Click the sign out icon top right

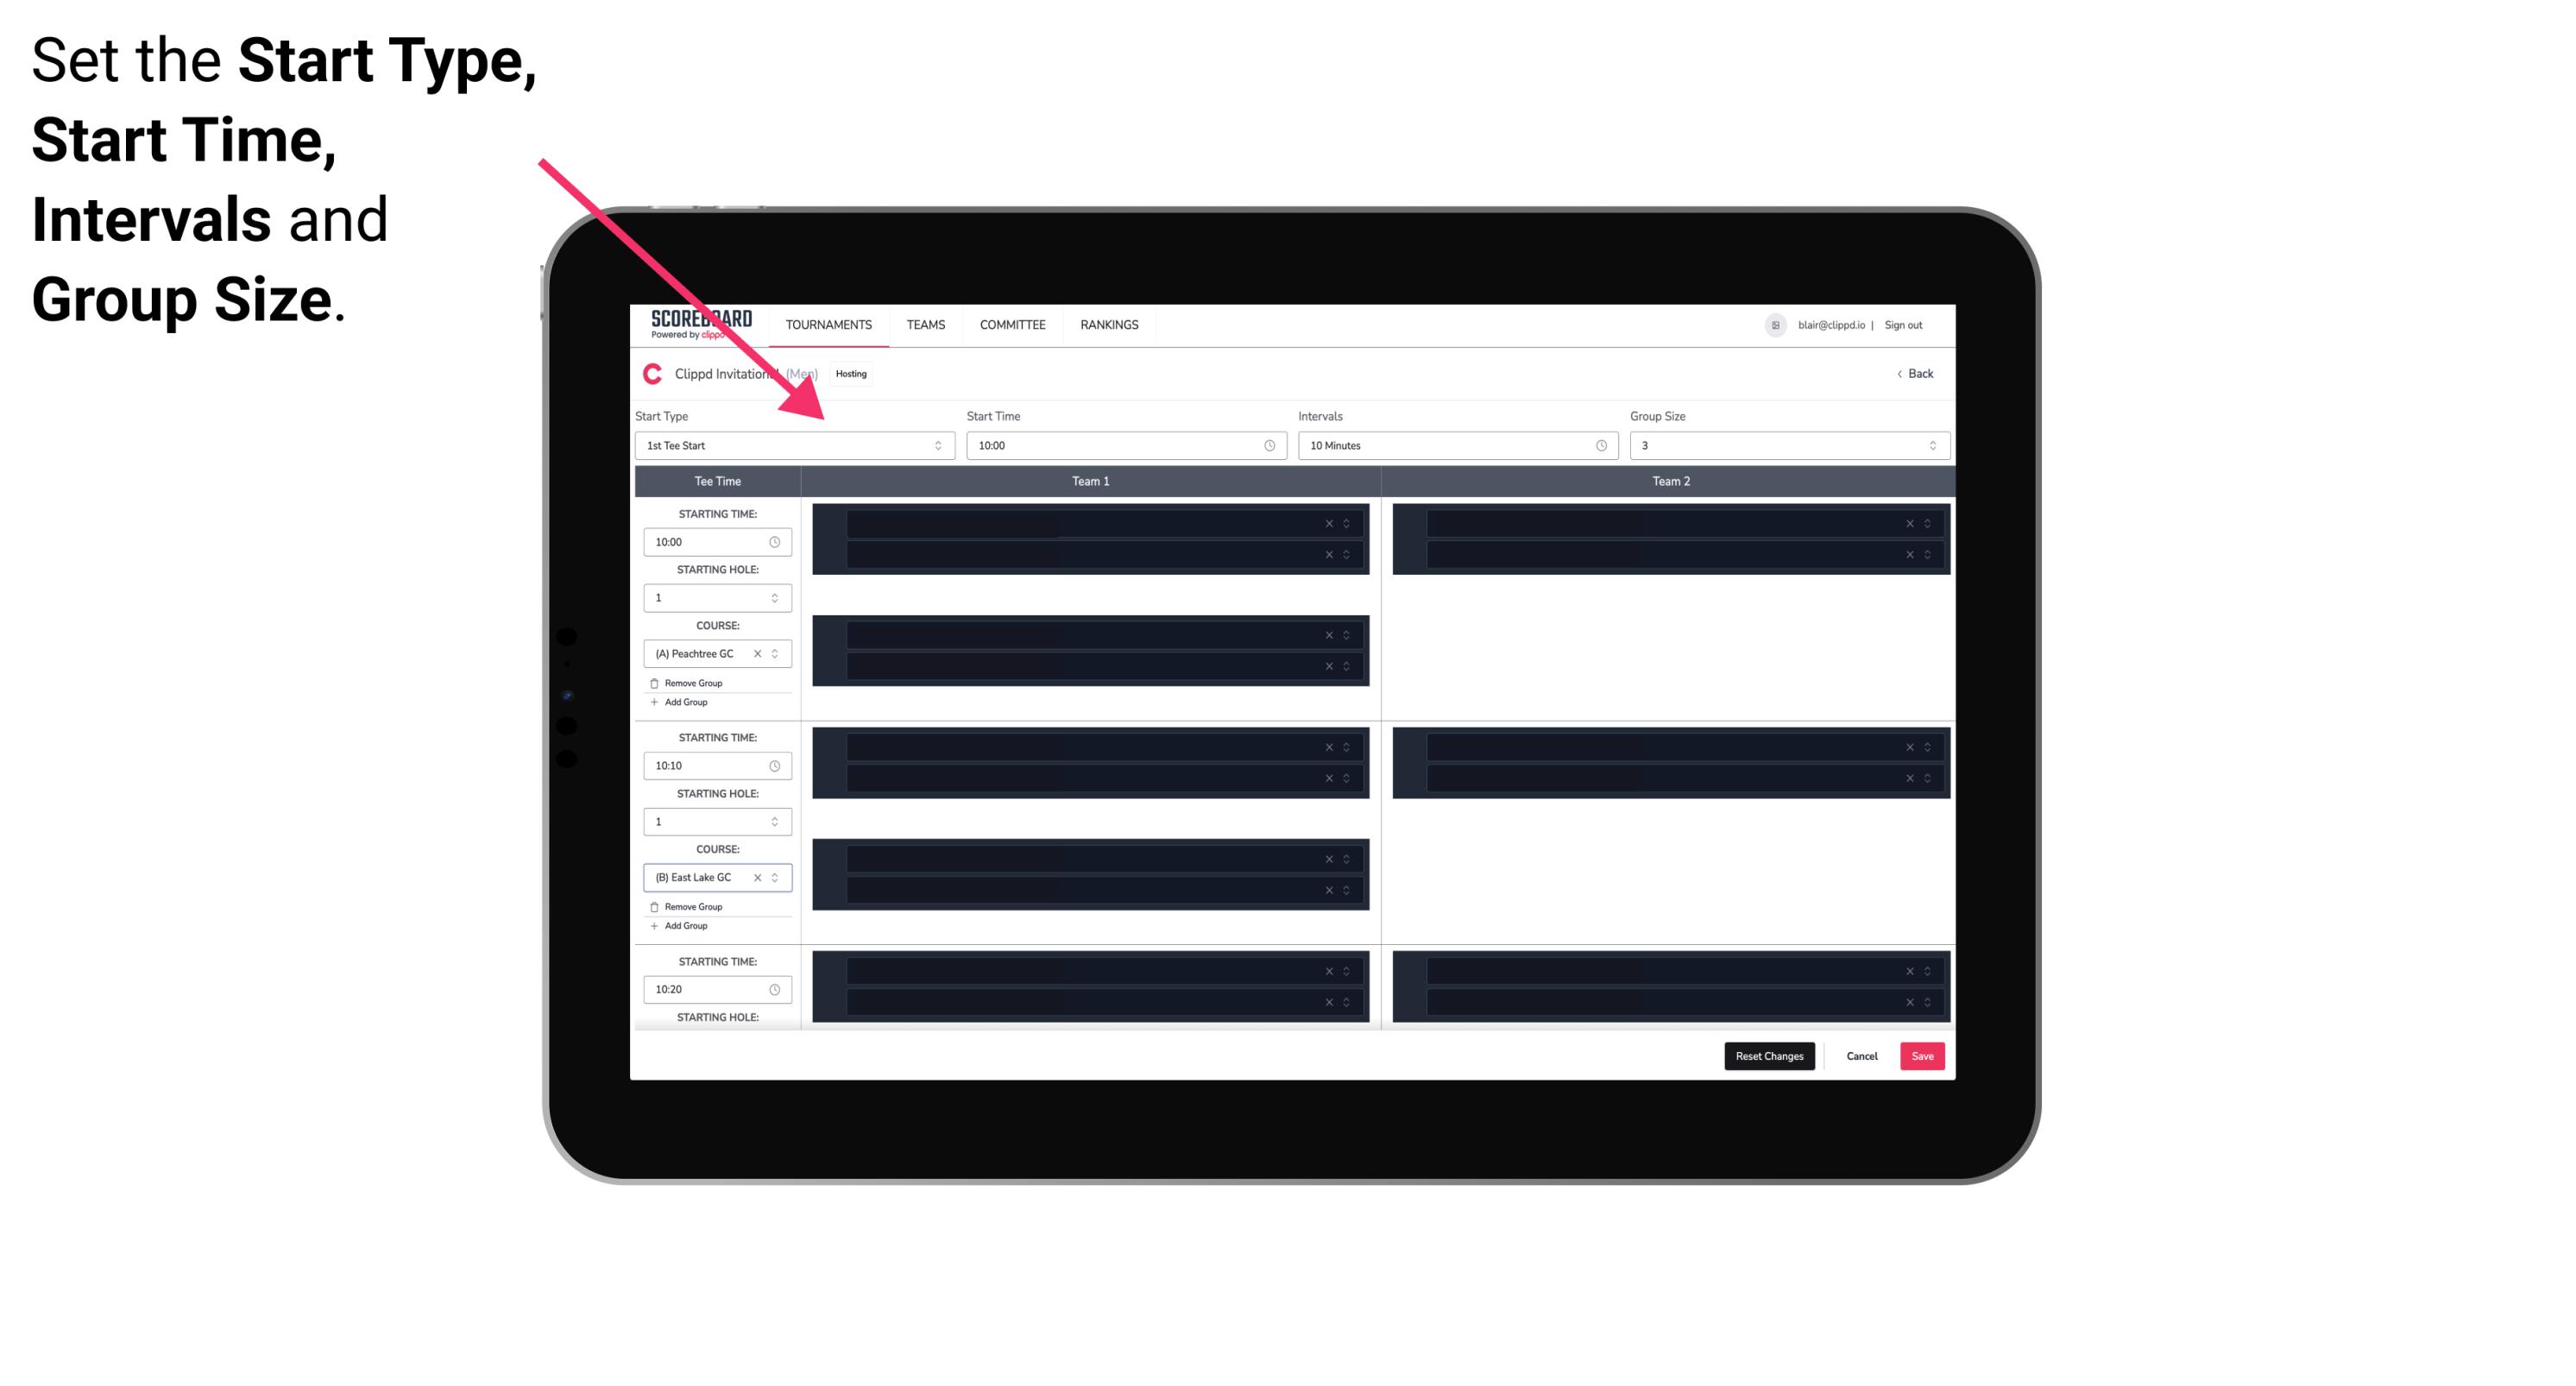tap(1911, 324)
